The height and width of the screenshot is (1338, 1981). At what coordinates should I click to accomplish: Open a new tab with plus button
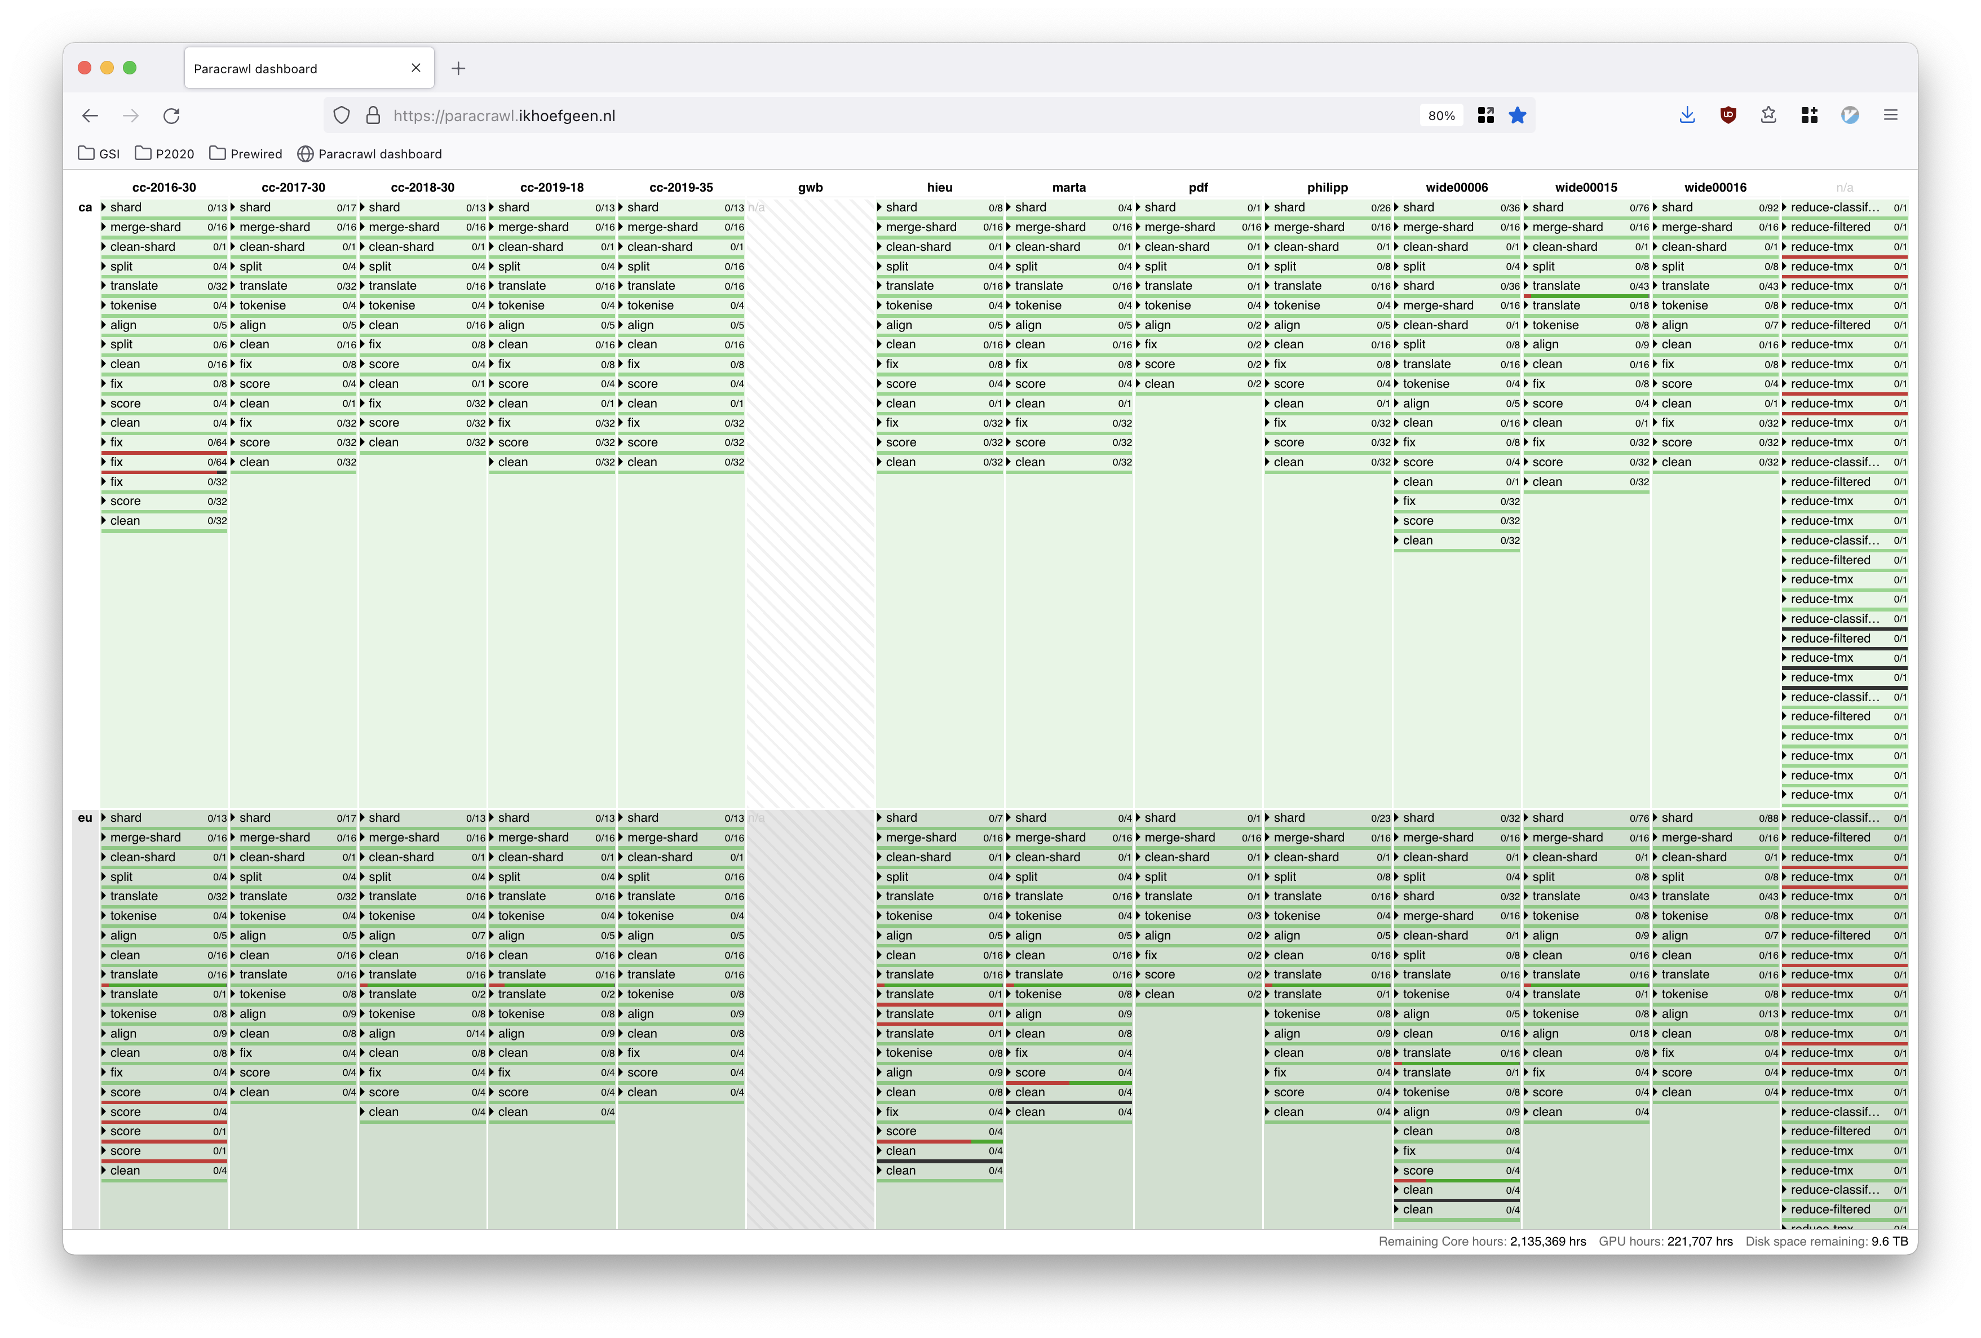click(458, 68)
